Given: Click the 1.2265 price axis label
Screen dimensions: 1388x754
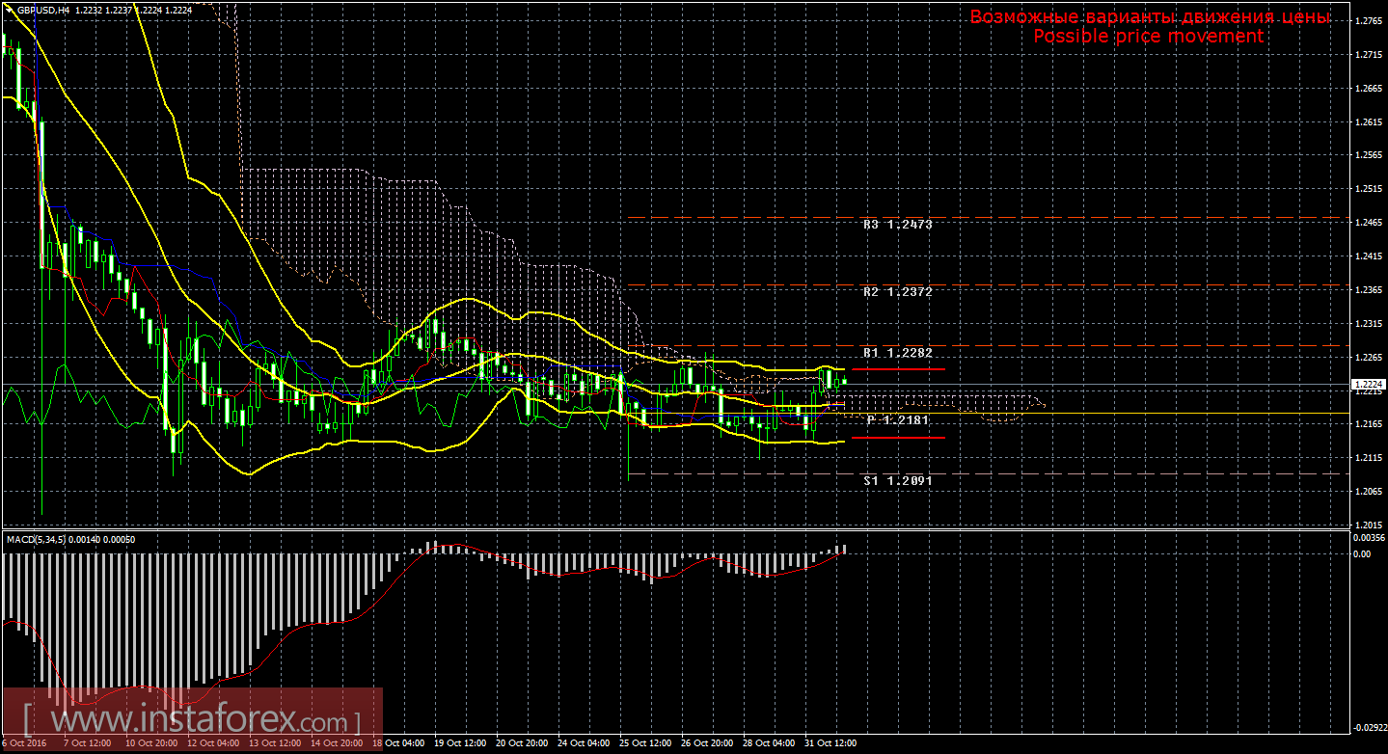Looking at the screenshot, I should (x=1368, y=358).
